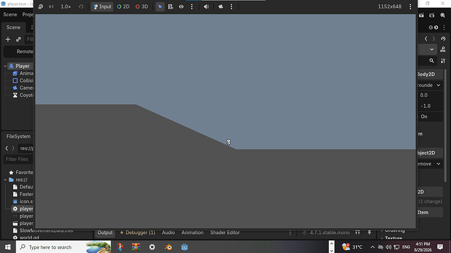
Task: Add a new node with the plus icon
Action: click(x=8, y=39)
